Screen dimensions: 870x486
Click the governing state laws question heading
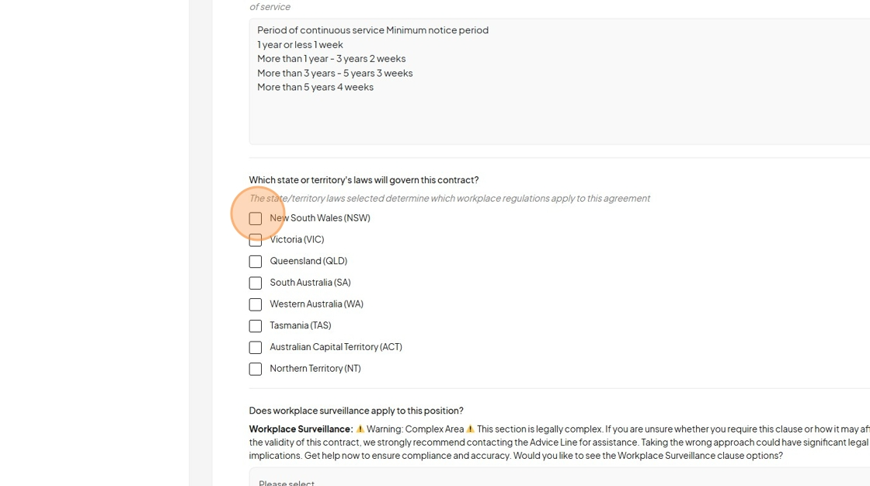point(364,180)
